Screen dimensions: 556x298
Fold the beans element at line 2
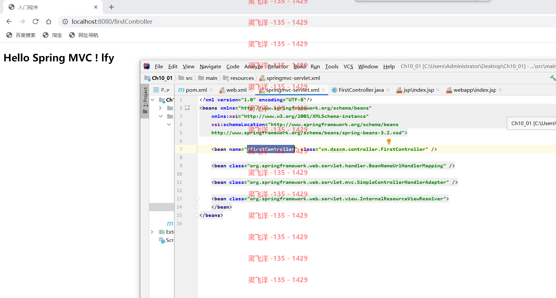(x=197, y=108)
